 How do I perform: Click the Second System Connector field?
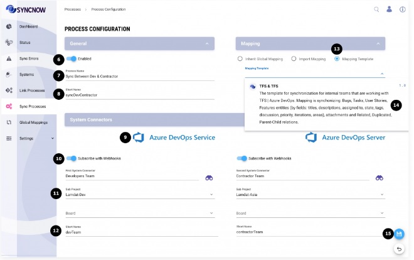(x=303, y=175)
